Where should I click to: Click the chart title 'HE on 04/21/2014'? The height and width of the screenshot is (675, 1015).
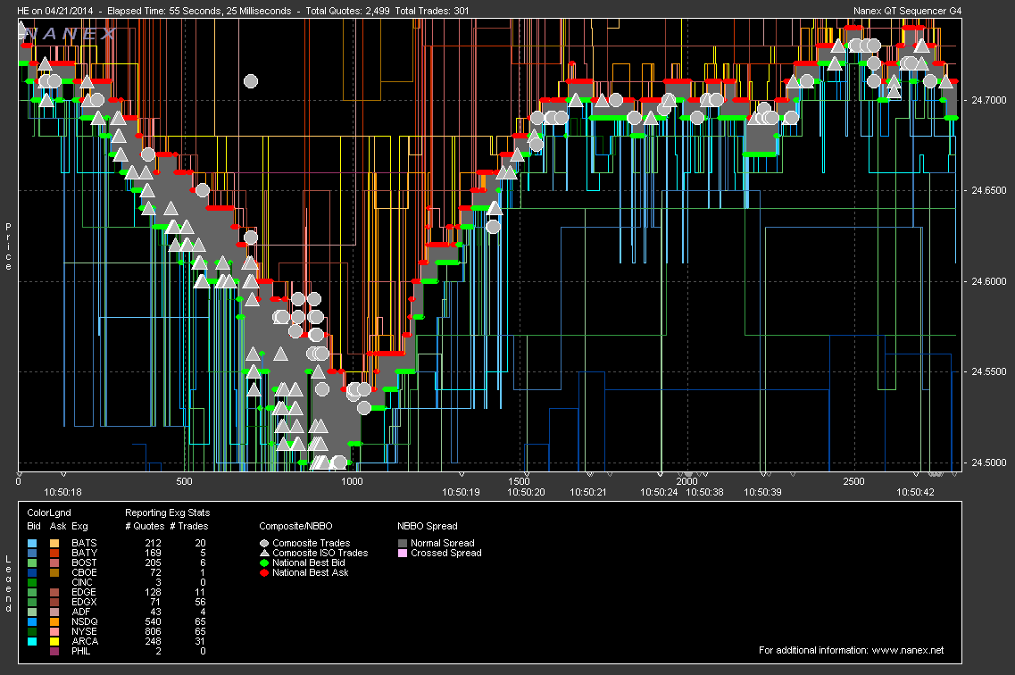click(55, 11)
